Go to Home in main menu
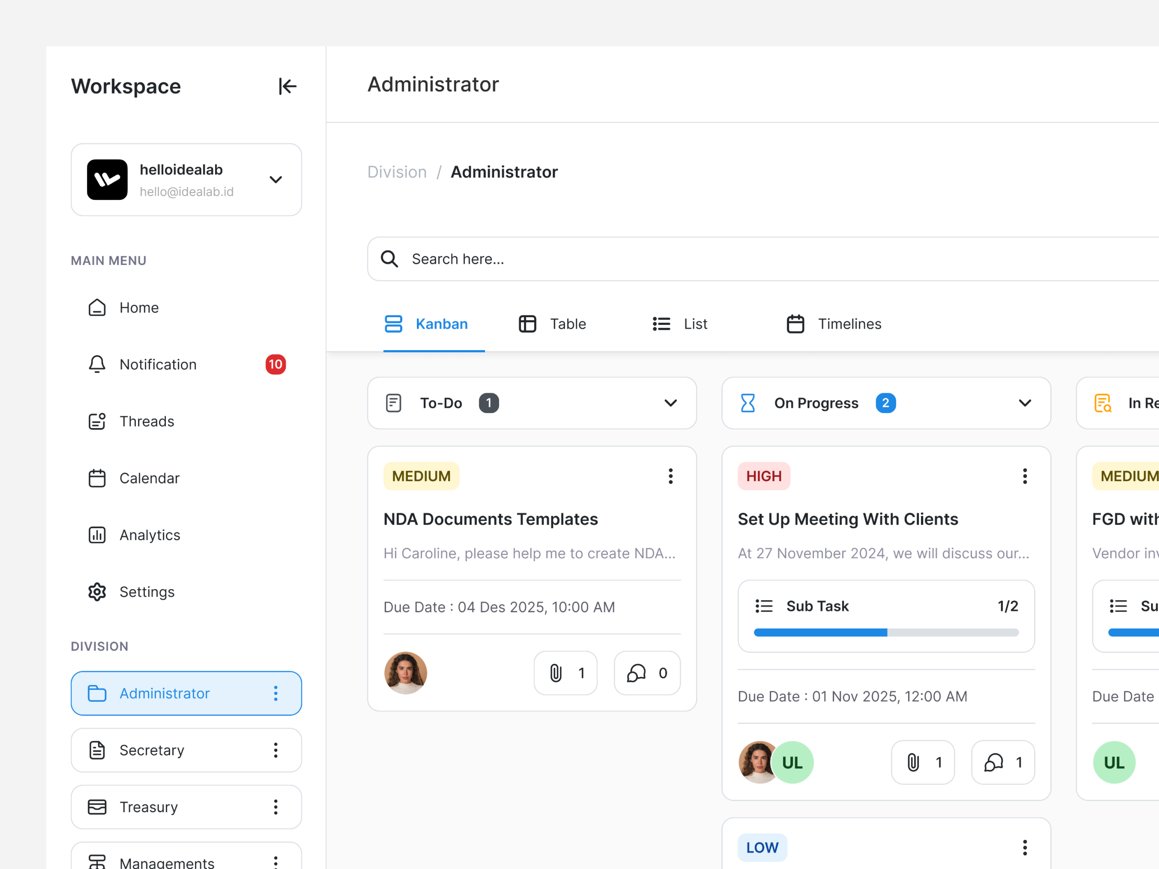 (186, 307)
